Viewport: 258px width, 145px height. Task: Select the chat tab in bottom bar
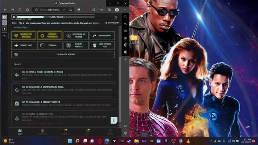pyautogui.click(x=87, y=132)
